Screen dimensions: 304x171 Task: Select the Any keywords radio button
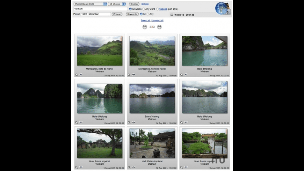tap(148, 14)
